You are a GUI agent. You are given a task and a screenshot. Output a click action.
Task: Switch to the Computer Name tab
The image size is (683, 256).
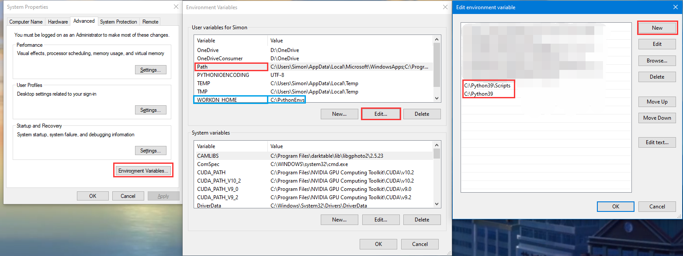(26, 21)
